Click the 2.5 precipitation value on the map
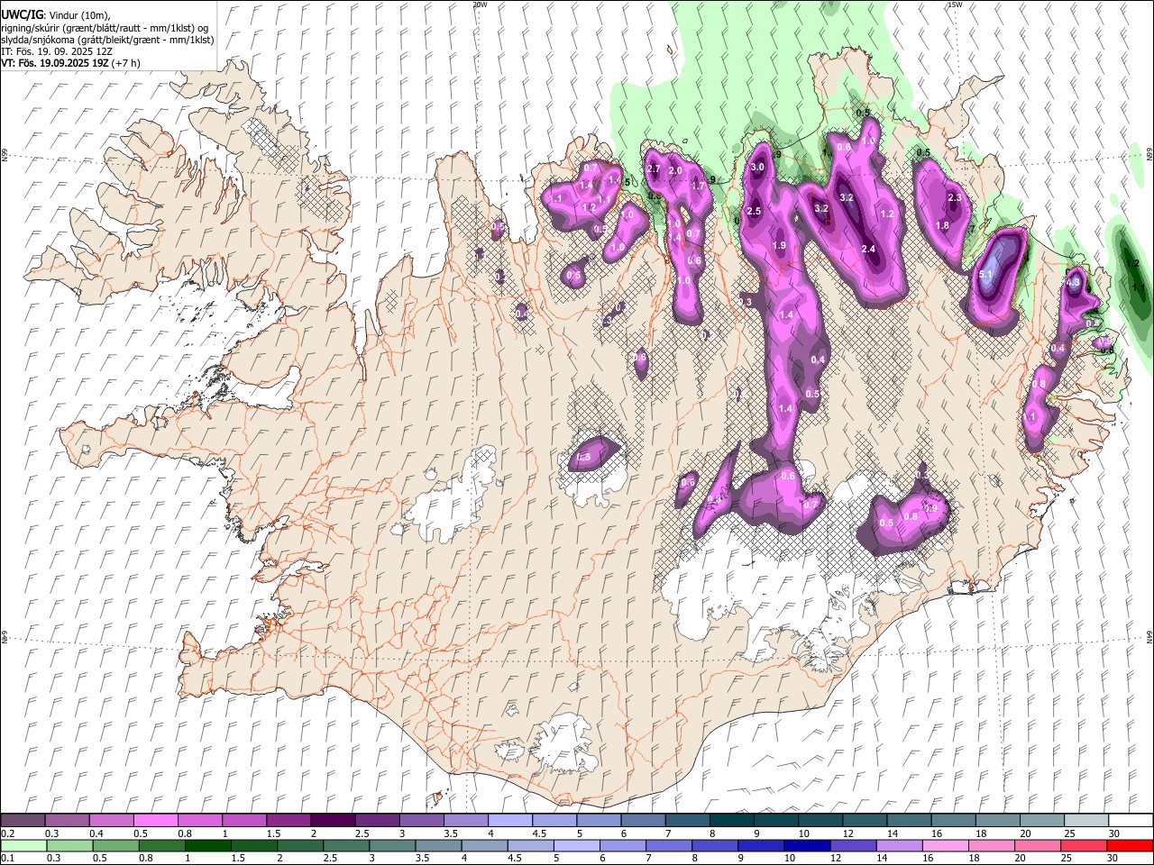Image resolution: width=1154 pixels, height=865 pixels. [755, 211]
